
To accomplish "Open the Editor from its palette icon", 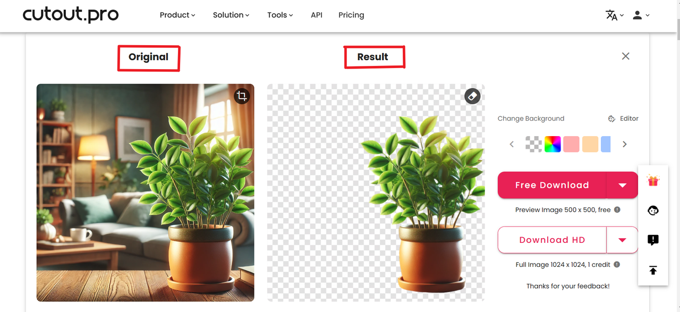I will [611, 119].
